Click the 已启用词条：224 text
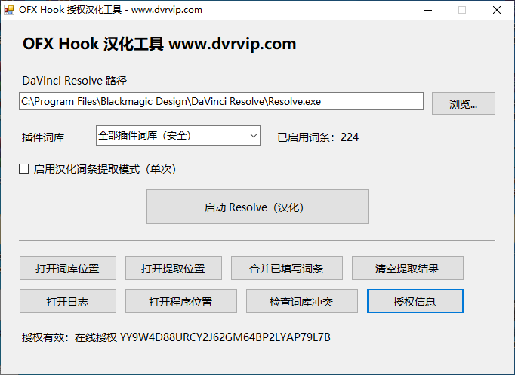 tap(318, 137)
